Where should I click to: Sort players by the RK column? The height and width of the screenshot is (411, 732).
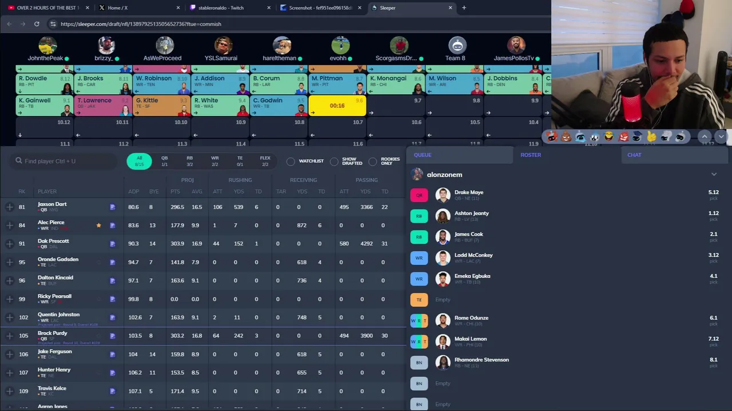(22, 192)
